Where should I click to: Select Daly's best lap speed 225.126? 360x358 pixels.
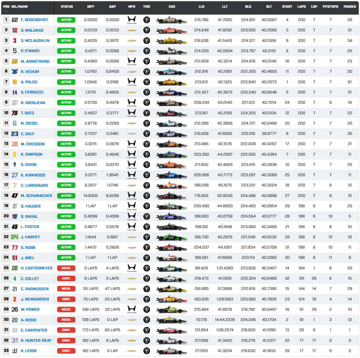(248, 133)
